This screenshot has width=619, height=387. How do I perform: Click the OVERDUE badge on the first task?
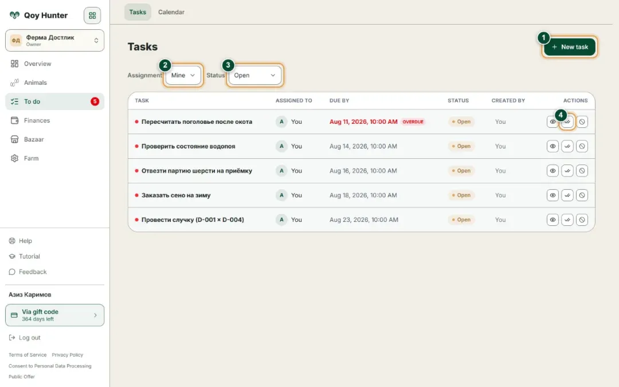pyautogui.click(x=413, y=122)
